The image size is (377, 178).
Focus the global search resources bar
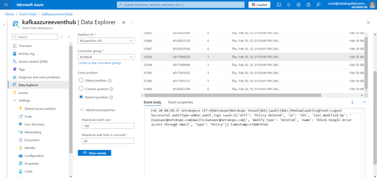point(180,5)
